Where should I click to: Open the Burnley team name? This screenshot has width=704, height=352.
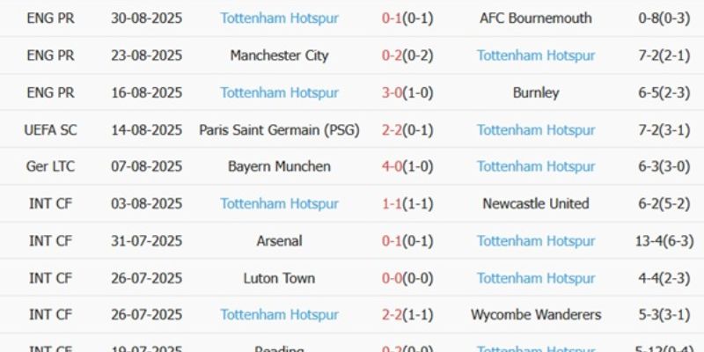point(535,92)
